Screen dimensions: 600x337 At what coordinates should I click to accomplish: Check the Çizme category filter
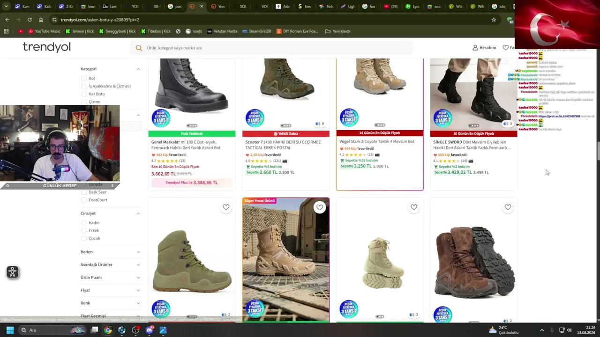click(84, 102)
